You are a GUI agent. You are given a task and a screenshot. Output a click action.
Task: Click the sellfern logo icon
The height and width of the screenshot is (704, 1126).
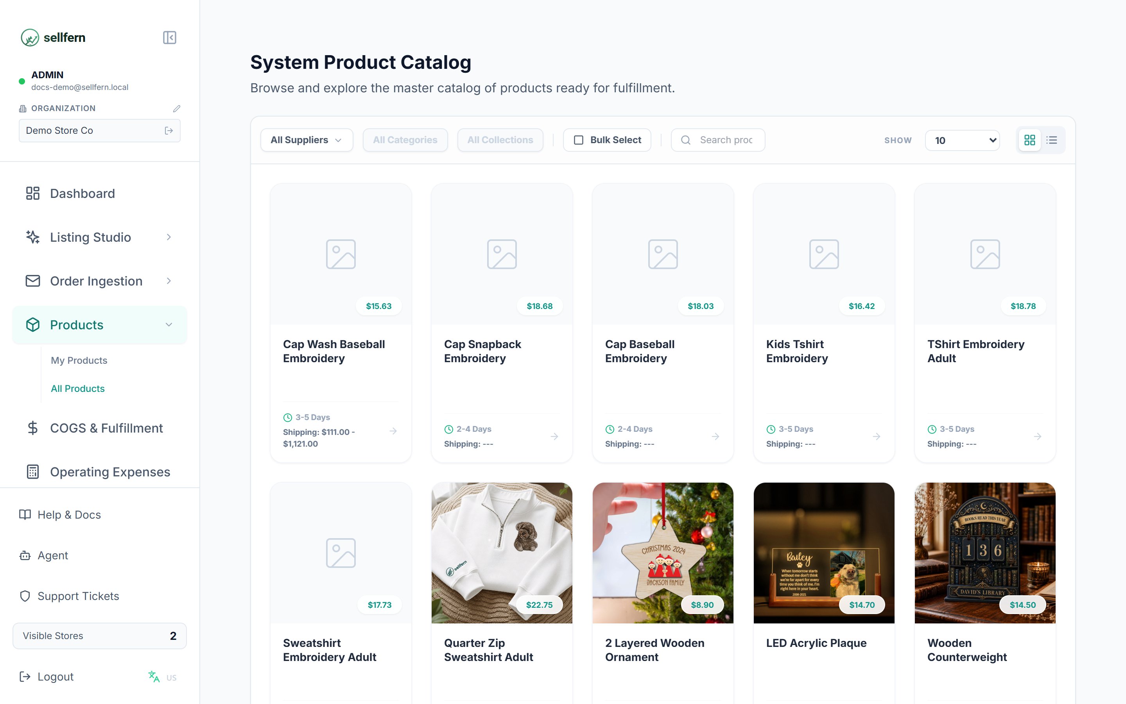30,38
